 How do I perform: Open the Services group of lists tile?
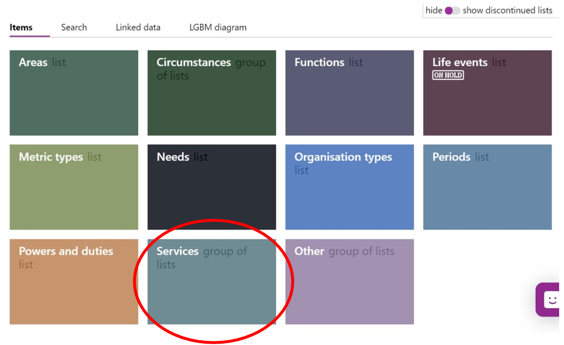pyautogui.click(x=212, y=282)
